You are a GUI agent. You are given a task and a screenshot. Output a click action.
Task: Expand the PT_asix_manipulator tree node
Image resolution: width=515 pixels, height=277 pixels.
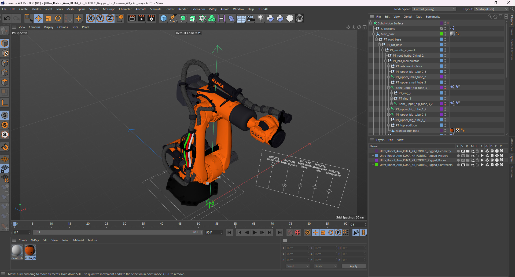[389, 66]
